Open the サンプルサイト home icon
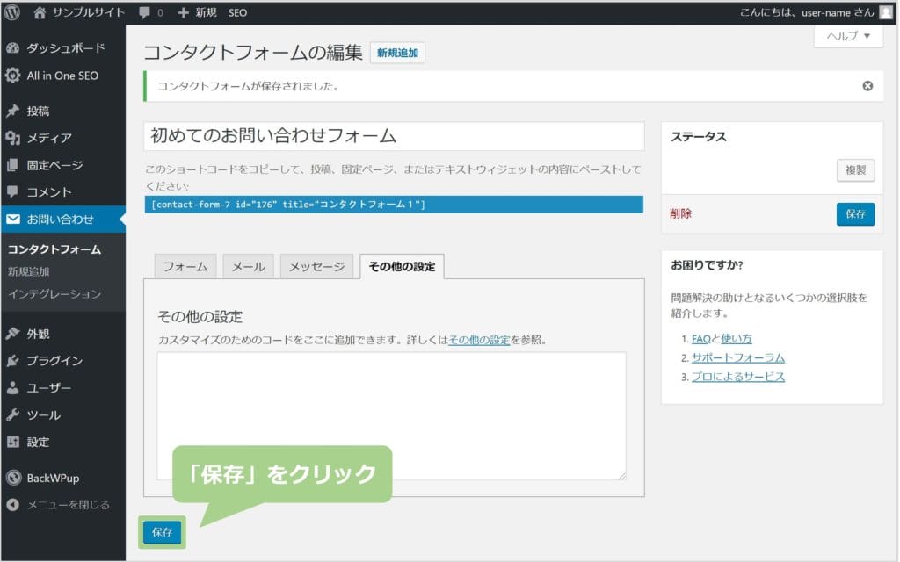The width and height of the screenshot is (900, 562). coord(39,12)
